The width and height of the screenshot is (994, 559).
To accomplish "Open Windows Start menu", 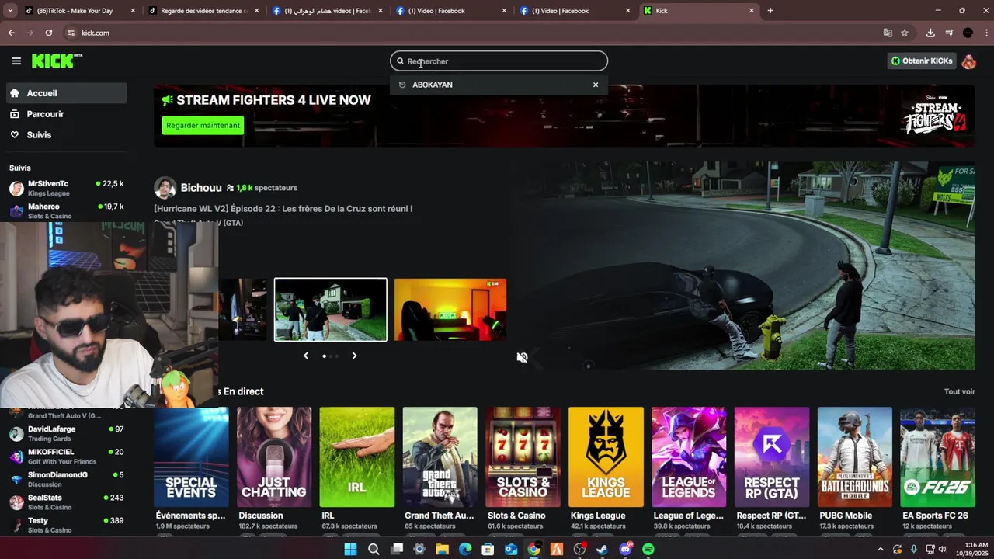I will [x=350, y=549].
